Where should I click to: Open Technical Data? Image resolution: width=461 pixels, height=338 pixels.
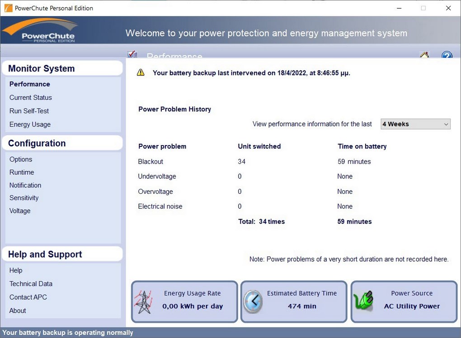click(x=31, y=284)
